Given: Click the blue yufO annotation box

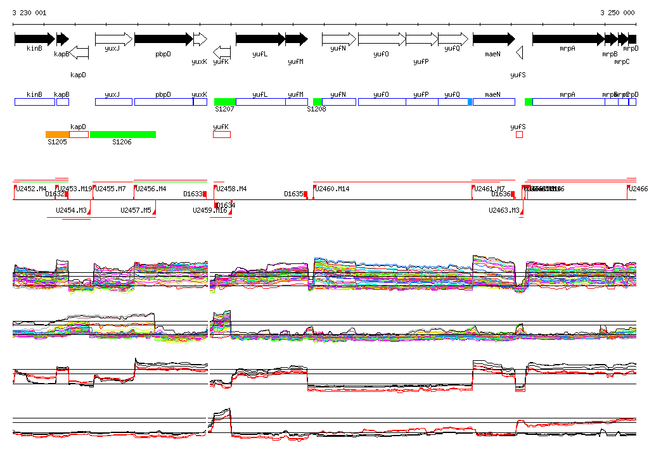Looking at the screenshot, I should 382,102.
